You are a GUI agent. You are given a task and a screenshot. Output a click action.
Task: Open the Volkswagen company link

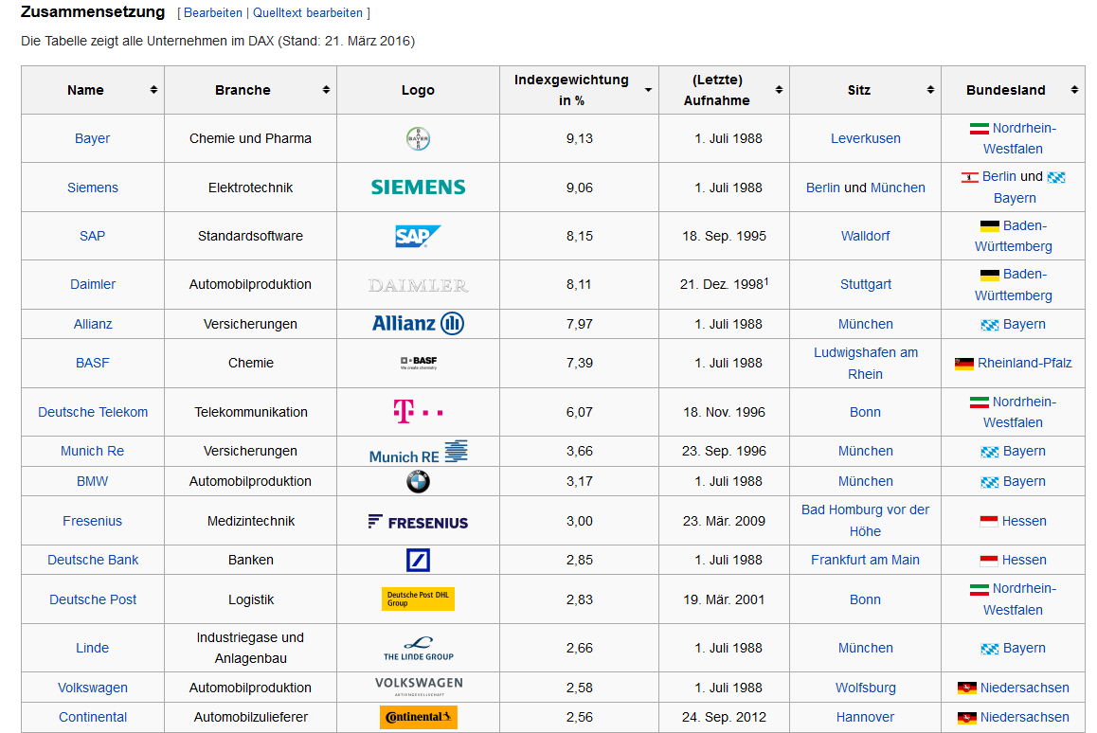tap(93, 688)
